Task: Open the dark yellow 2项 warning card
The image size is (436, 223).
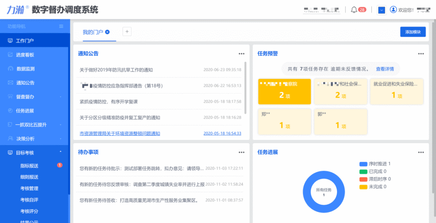Action: [285, 92]
